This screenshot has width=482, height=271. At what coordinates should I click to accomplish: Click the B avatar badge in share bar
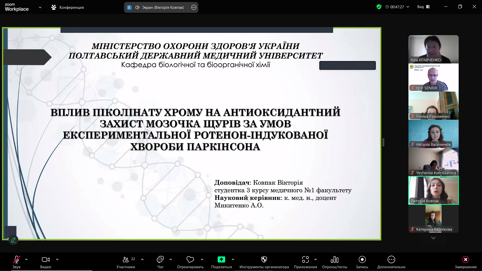pos(129,8)
